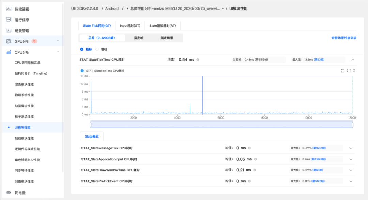
Task: Grab the right handle of chart range slider
Action: (x=353, y=125)
